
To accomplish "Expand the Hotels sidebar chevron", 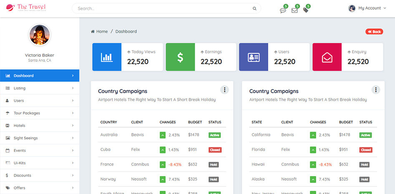I will (73, 126).
